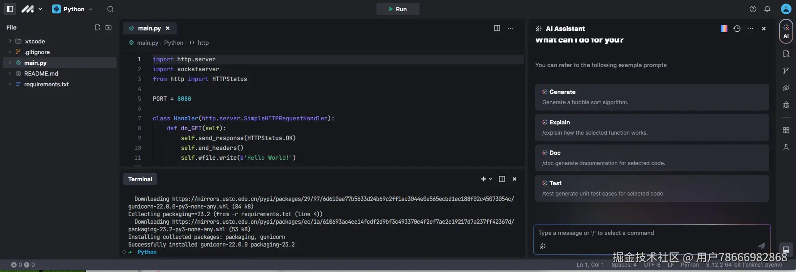
Task: Add a new terminal with plus icon
Action: (x=484, y=179)
